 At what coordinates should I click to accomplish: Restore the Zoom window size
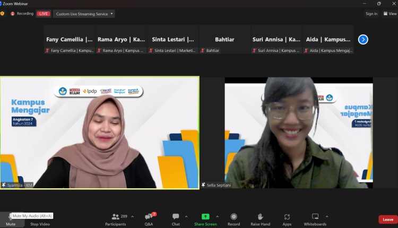click(379, 4)
